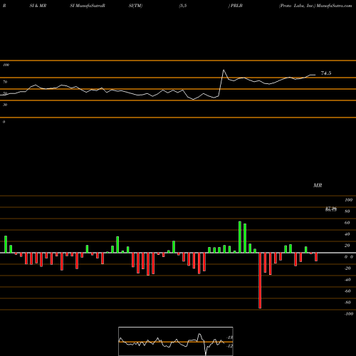This screenshot has height=356, width=356.
Task: Click the 100 label on RSI axis
Action: (6, 65)
